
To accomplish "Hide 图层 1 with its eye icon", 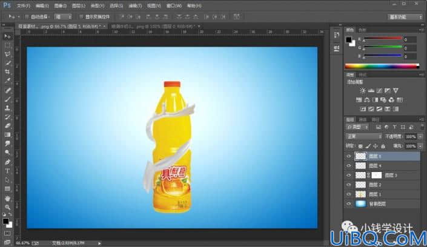I will pos(349,194).
